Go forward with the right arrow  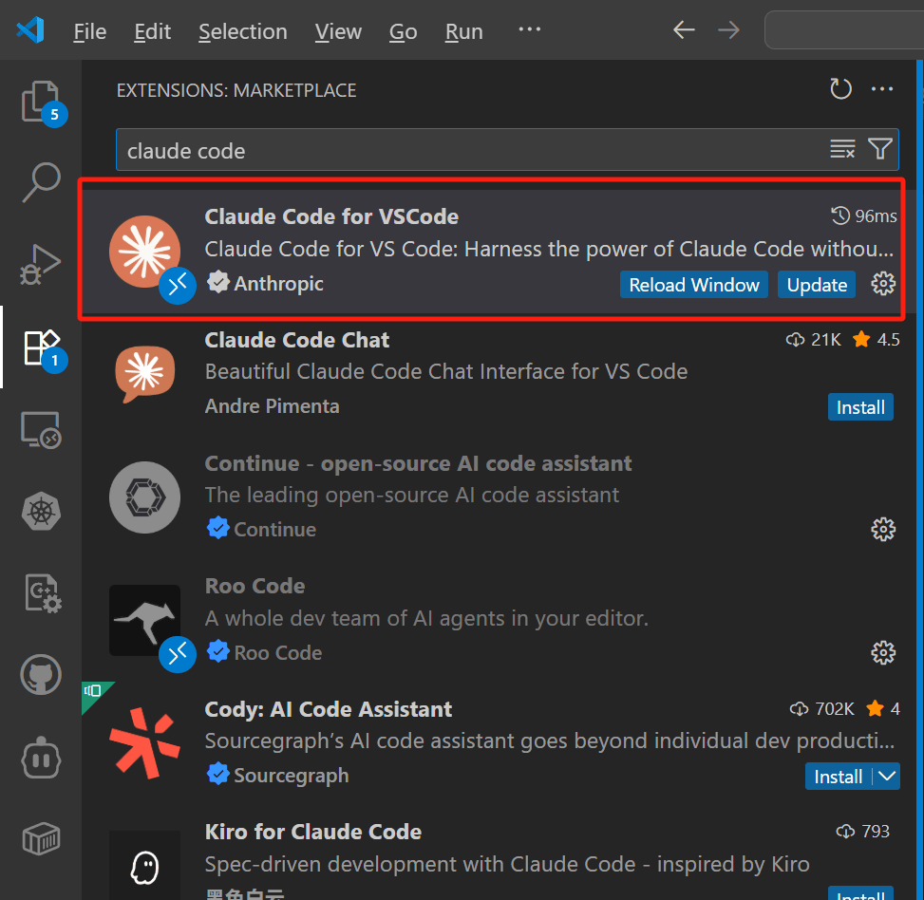[728, 30]
